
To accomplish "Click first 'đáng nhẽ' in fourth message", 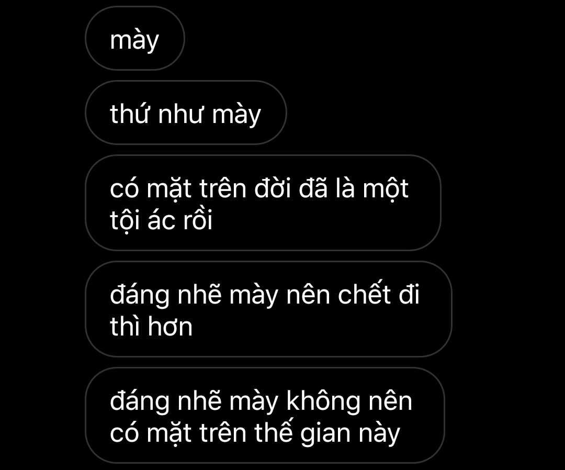I will tap(165, 295).
